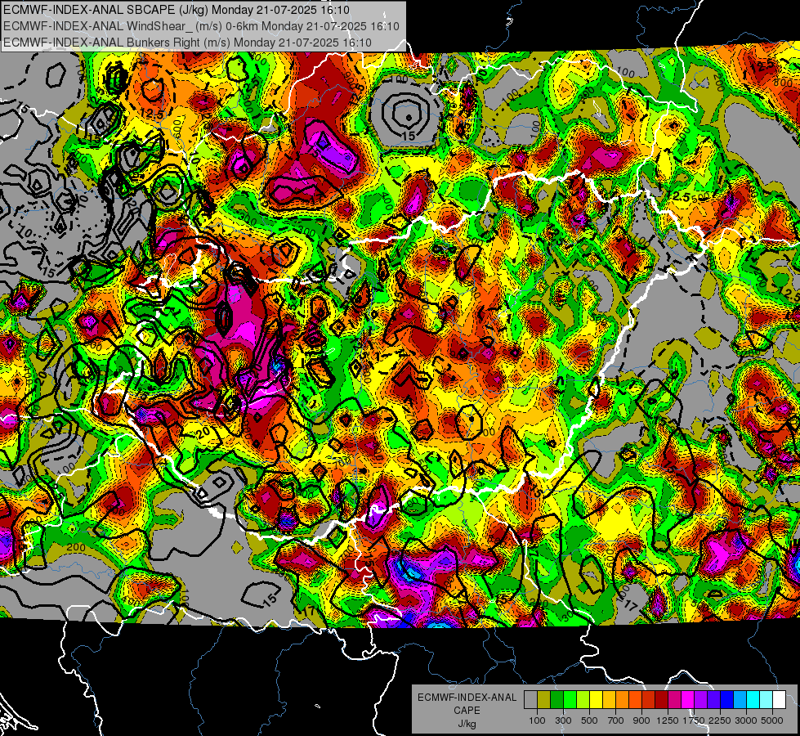
Task: Click the yellow-green legend swatch
Action: [x=583, y=700]
